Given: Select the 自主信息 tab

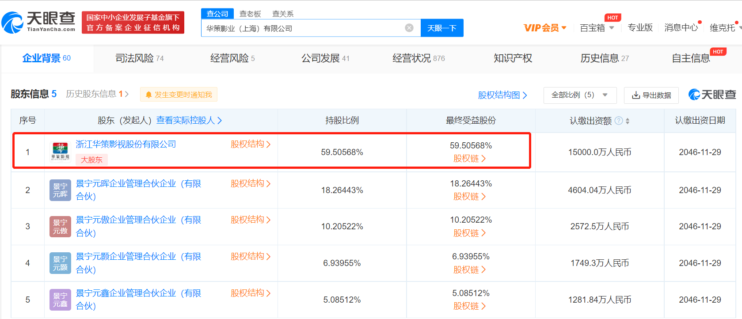Looking at the screenshot, I should 691,58.
